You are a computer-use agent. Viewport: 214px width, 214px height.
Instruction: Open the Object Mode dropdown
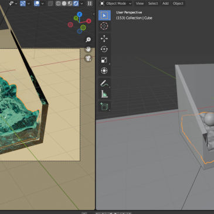[116, 4]
